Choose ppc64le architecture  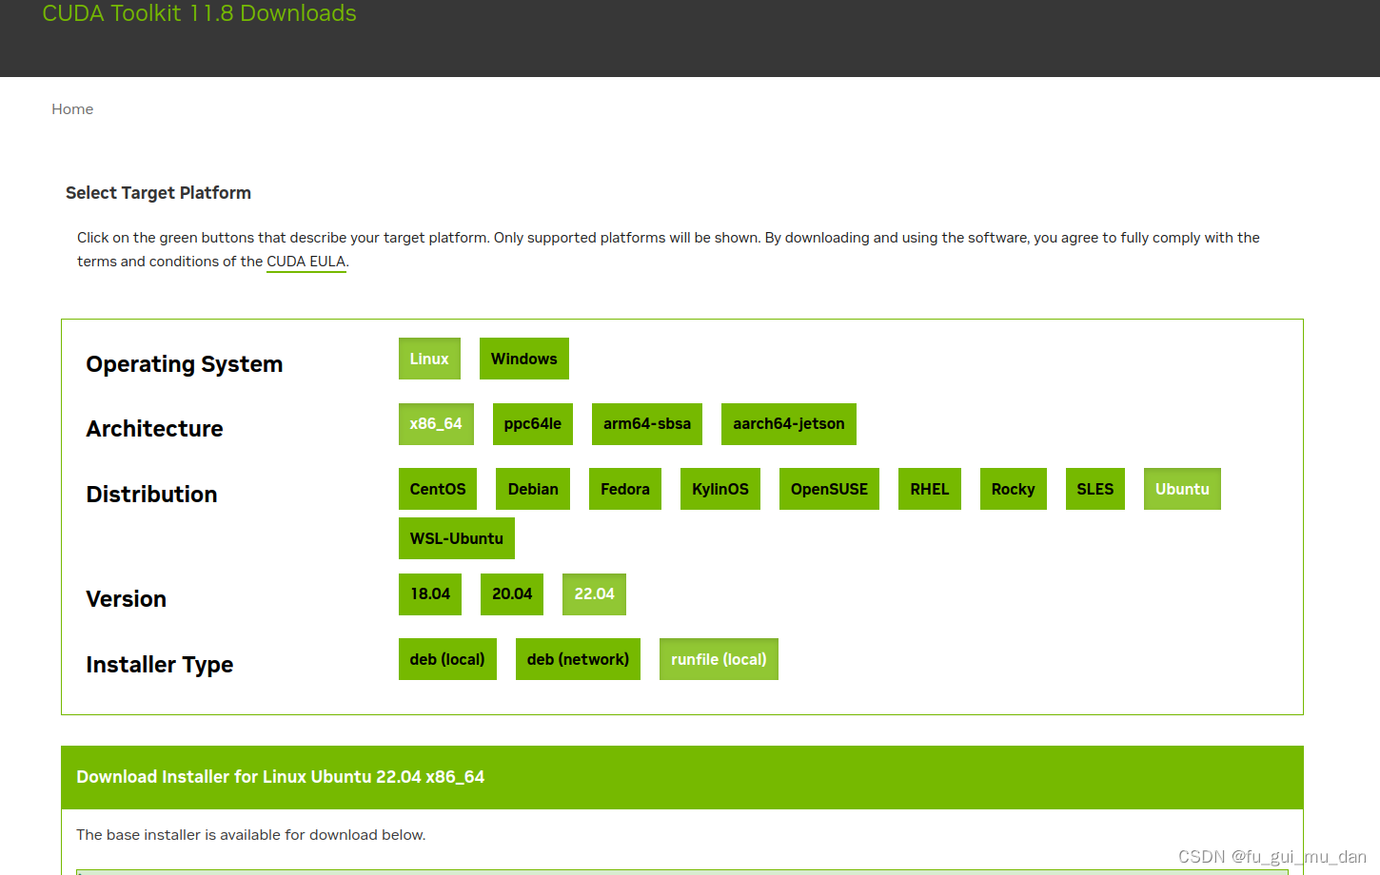tap(533, 424)
